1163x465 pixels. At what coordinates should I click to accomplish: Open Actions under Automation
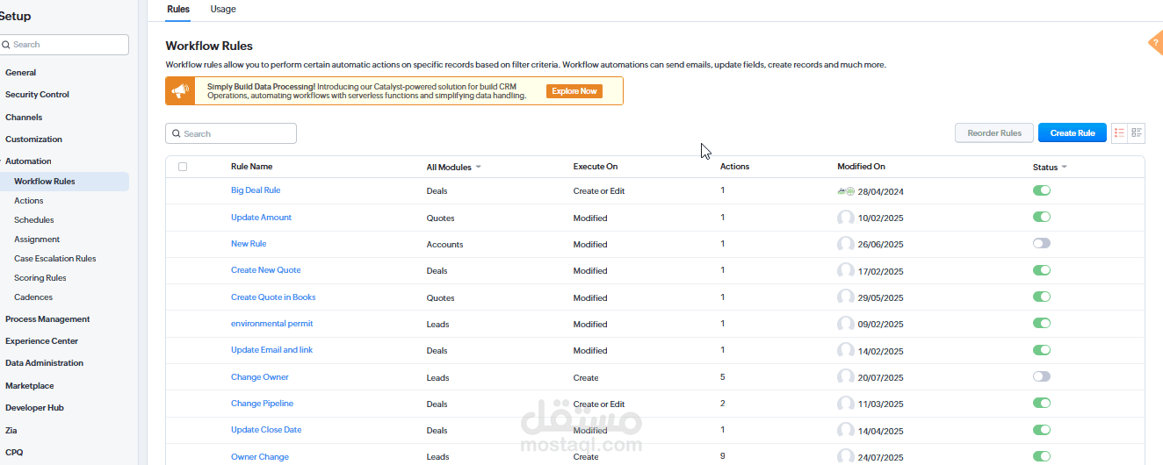(29, 201)
